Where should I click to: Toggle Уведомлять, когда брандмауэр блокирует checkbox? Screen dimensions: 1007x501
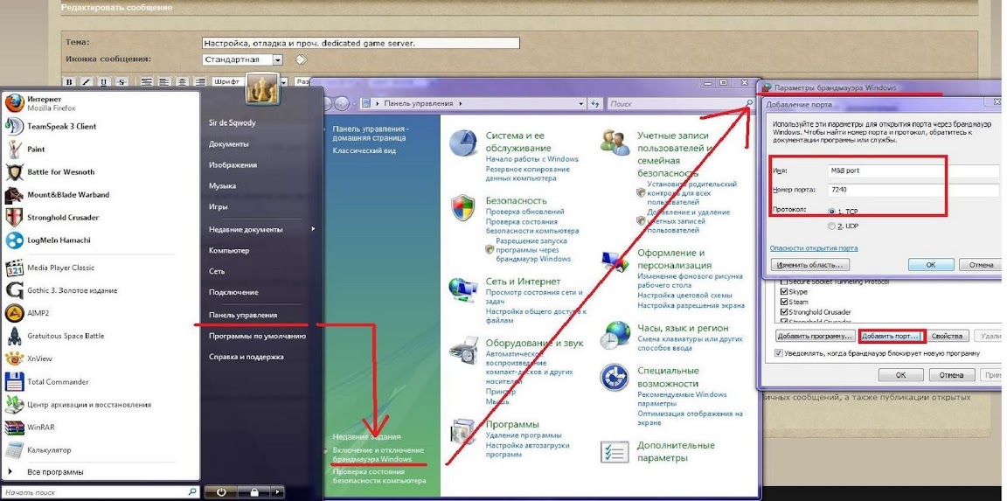[779, 353]
